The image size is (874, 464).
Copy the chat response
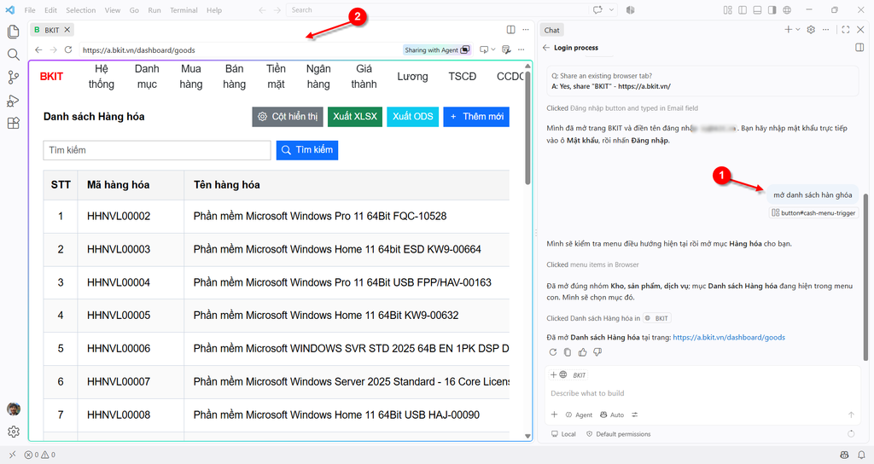coord(568,352)
